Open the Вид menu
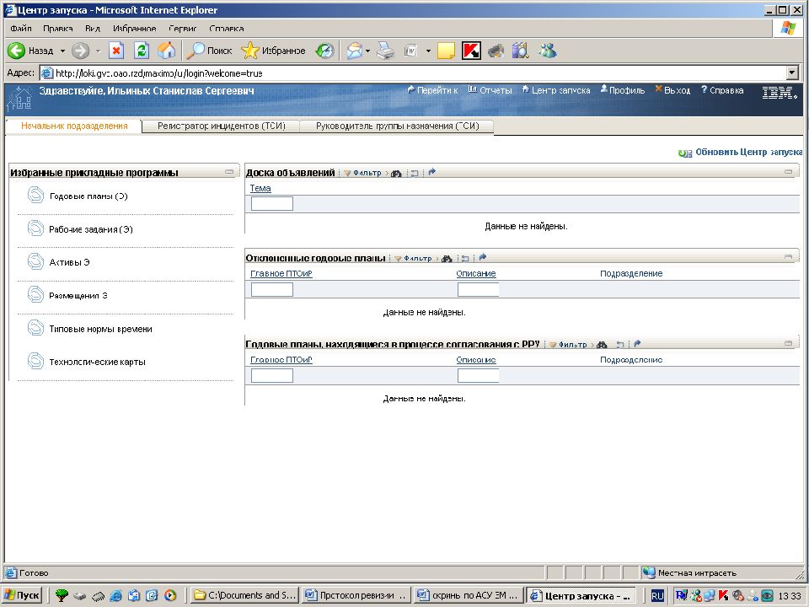This screenshot has width=809, height=607. click(93, 29)
